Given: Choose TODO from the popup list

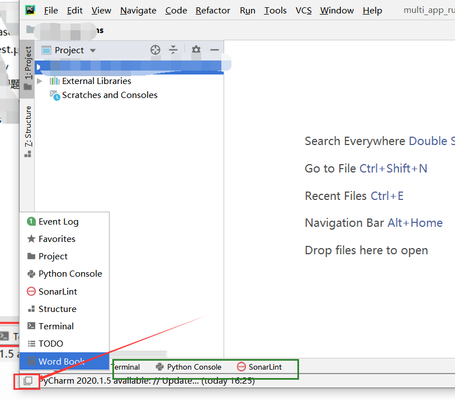Looking at the screenshot, I should coord(64,344).
